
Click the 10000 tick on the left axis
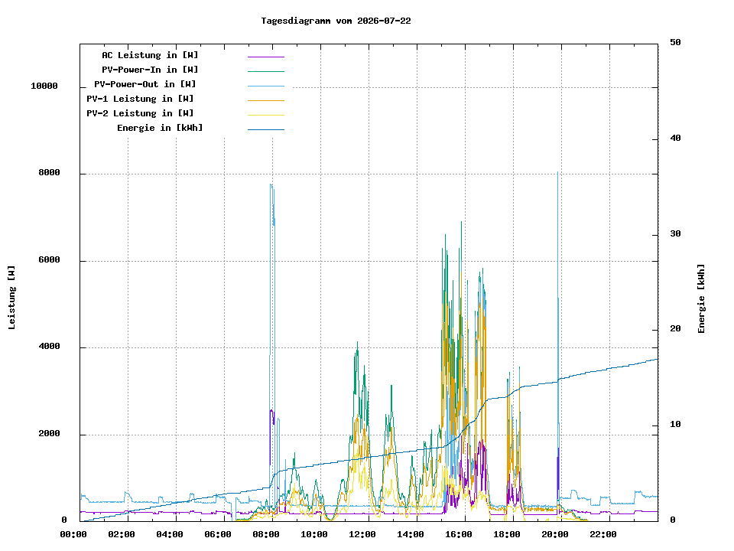tap(44, 86)
